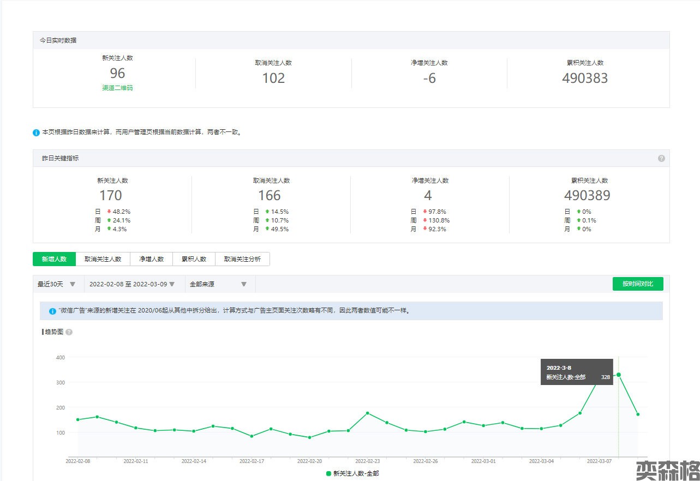
Task: Open the 渠道二维码 link
Action: point(117,88)
